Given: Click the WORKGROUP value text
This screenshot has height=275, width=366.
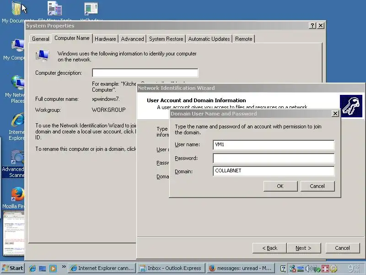Looking at the screenshot, I should click(x=108, y=110).
